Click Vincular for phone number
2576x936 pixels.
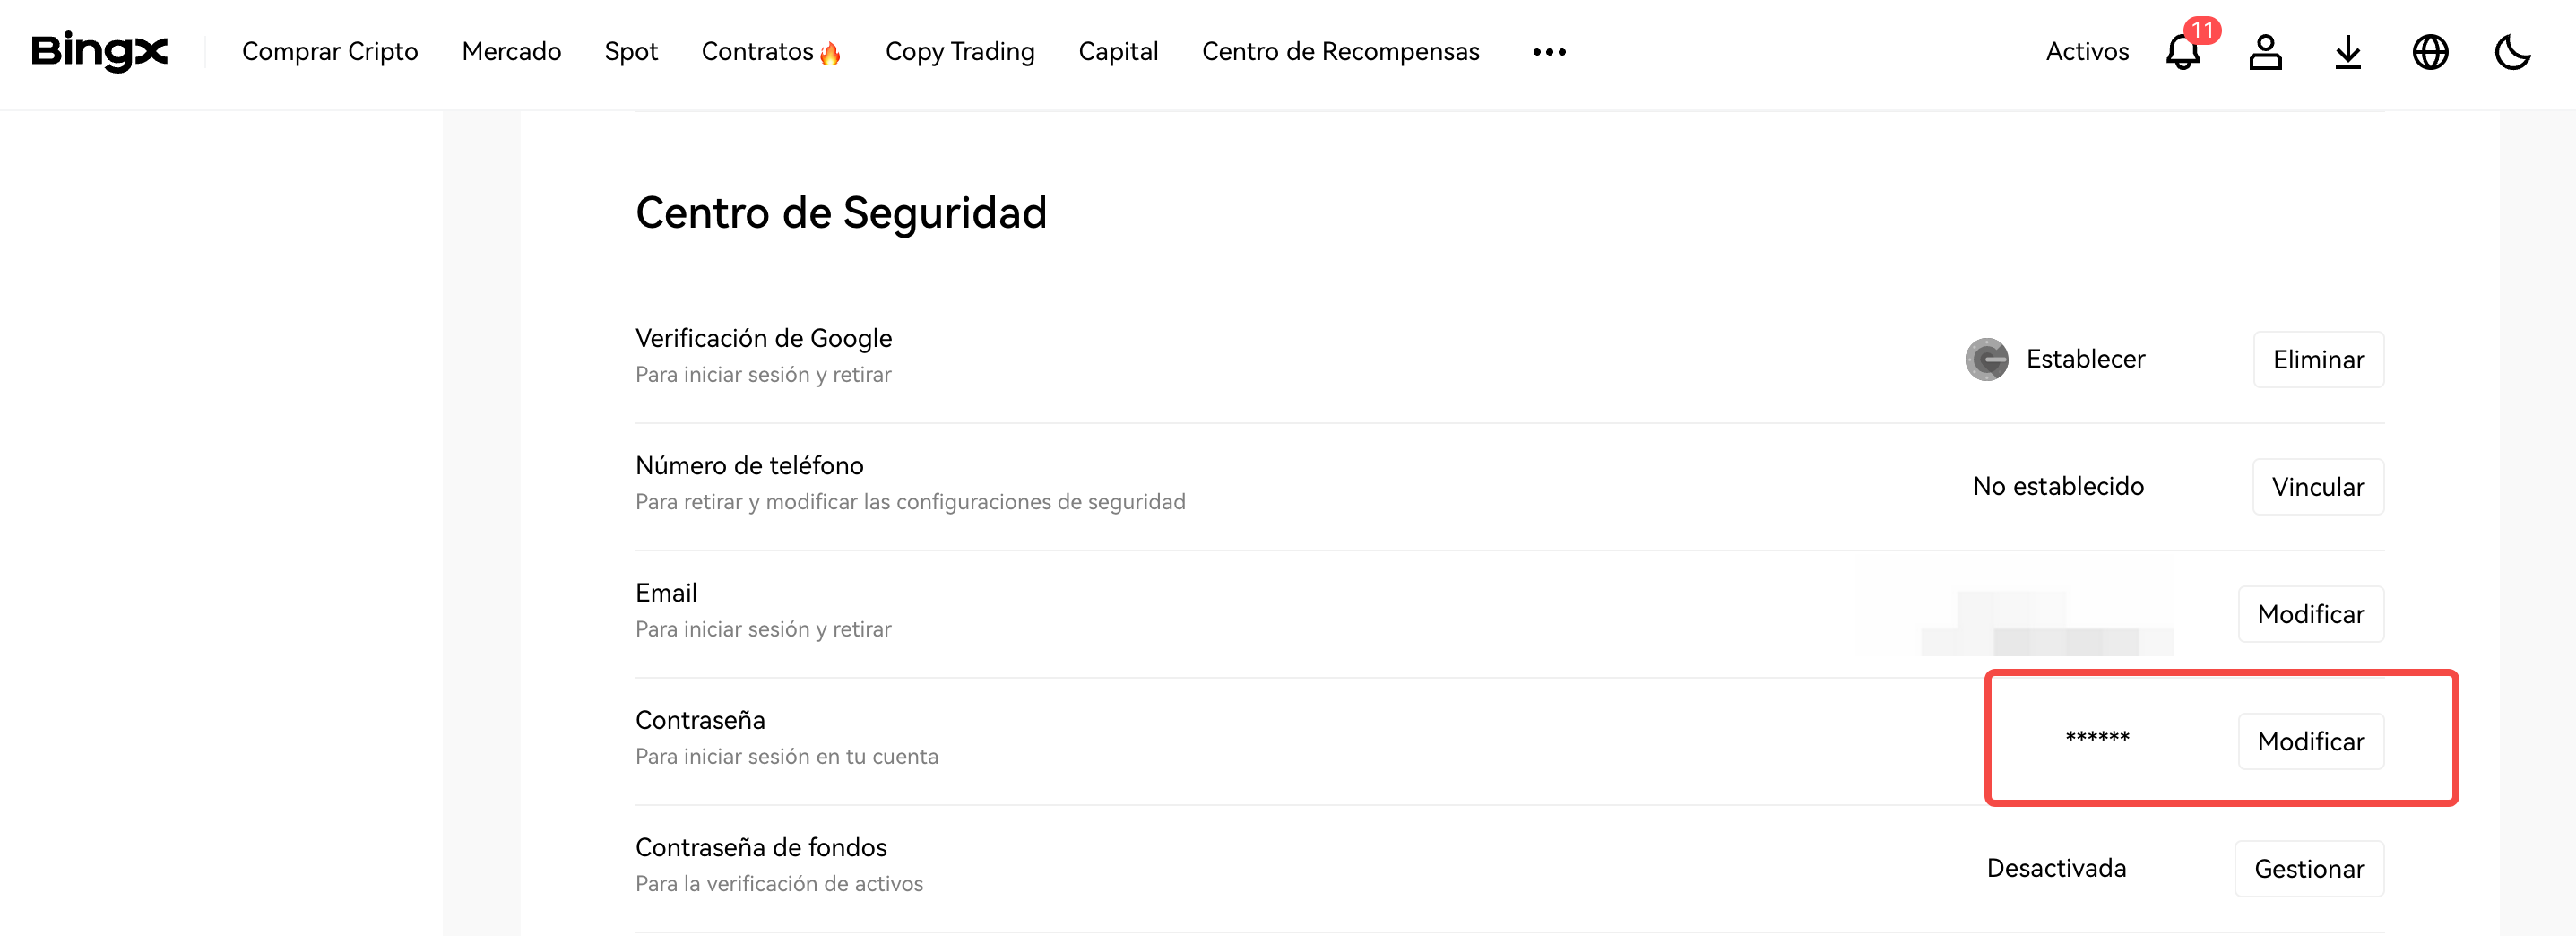pyautogui.click(x=2317, y=487)
